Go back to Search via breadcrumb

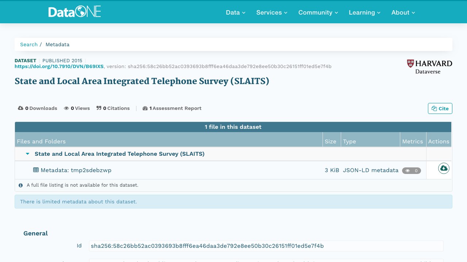(x=29, y=44)
